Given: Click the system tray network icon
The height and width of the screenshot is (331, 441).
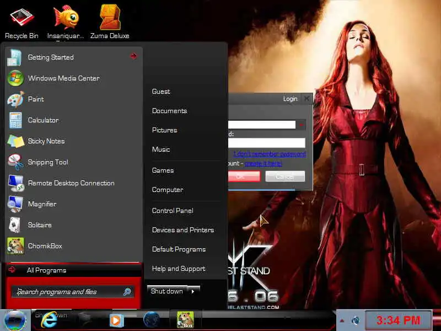Looking at the screenshot, I should coord(356,321).
